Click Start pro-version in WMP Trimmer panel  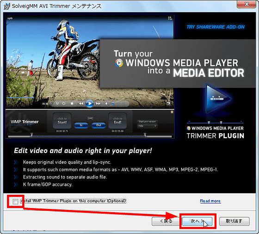[x=147, y=122]
